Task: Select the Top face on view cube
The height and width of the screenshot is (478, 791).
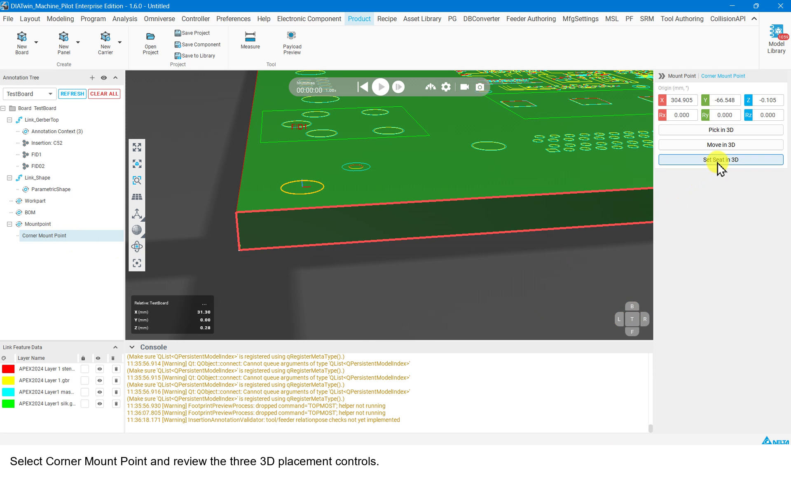Action: (x=632, y=319)
